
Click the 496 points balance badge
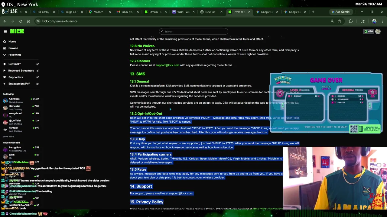pos(369,31)
